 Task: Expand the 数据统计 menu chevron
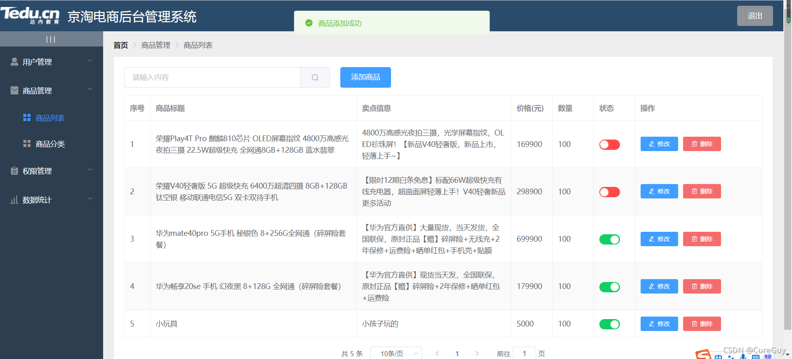pos(90,199)
